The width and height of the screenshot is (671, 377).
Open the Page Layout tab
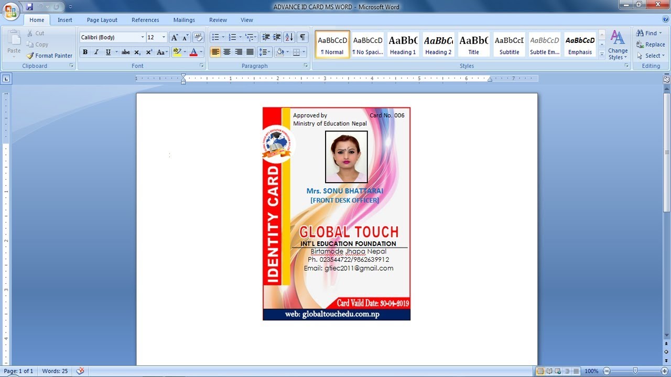click(x=102, y=20)
